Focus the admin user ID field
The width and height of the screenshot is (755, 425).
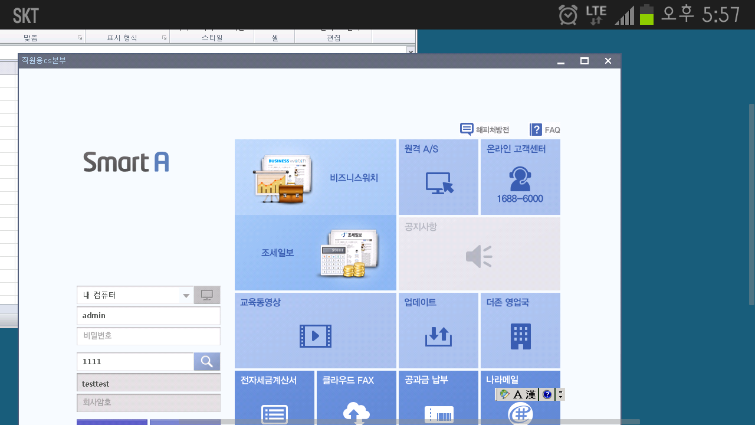pyautogui.click(x=149, y=316)
